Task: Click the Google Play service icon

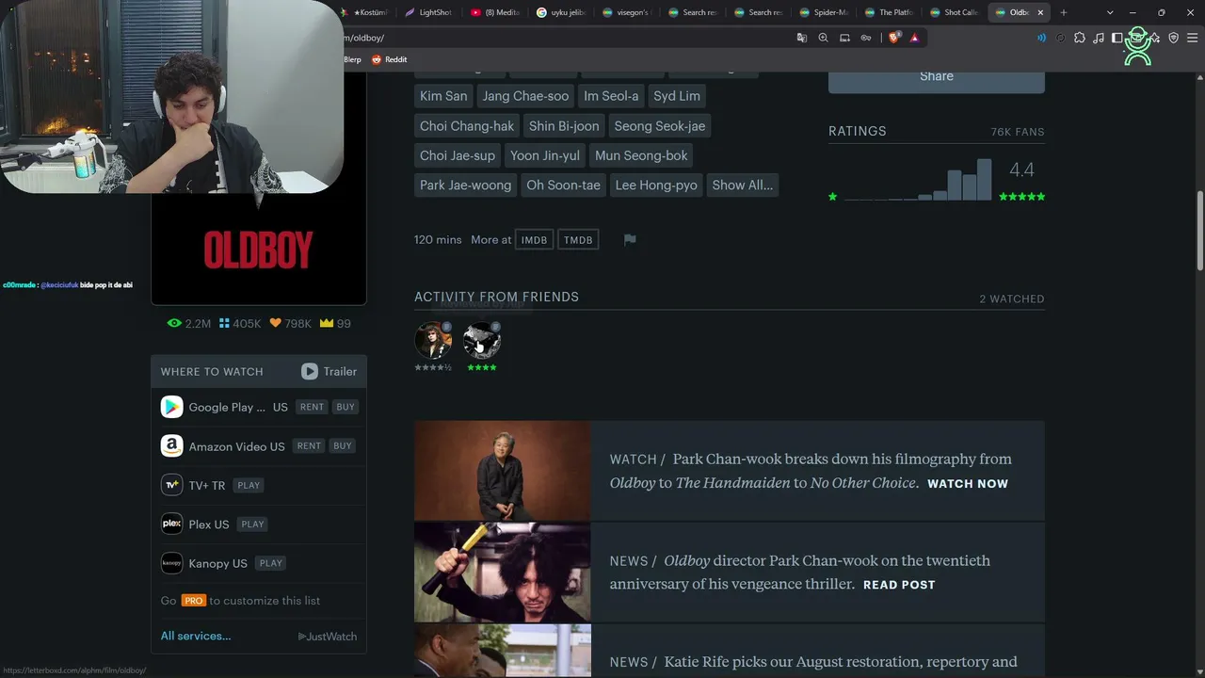Action: tap(171, 407)
